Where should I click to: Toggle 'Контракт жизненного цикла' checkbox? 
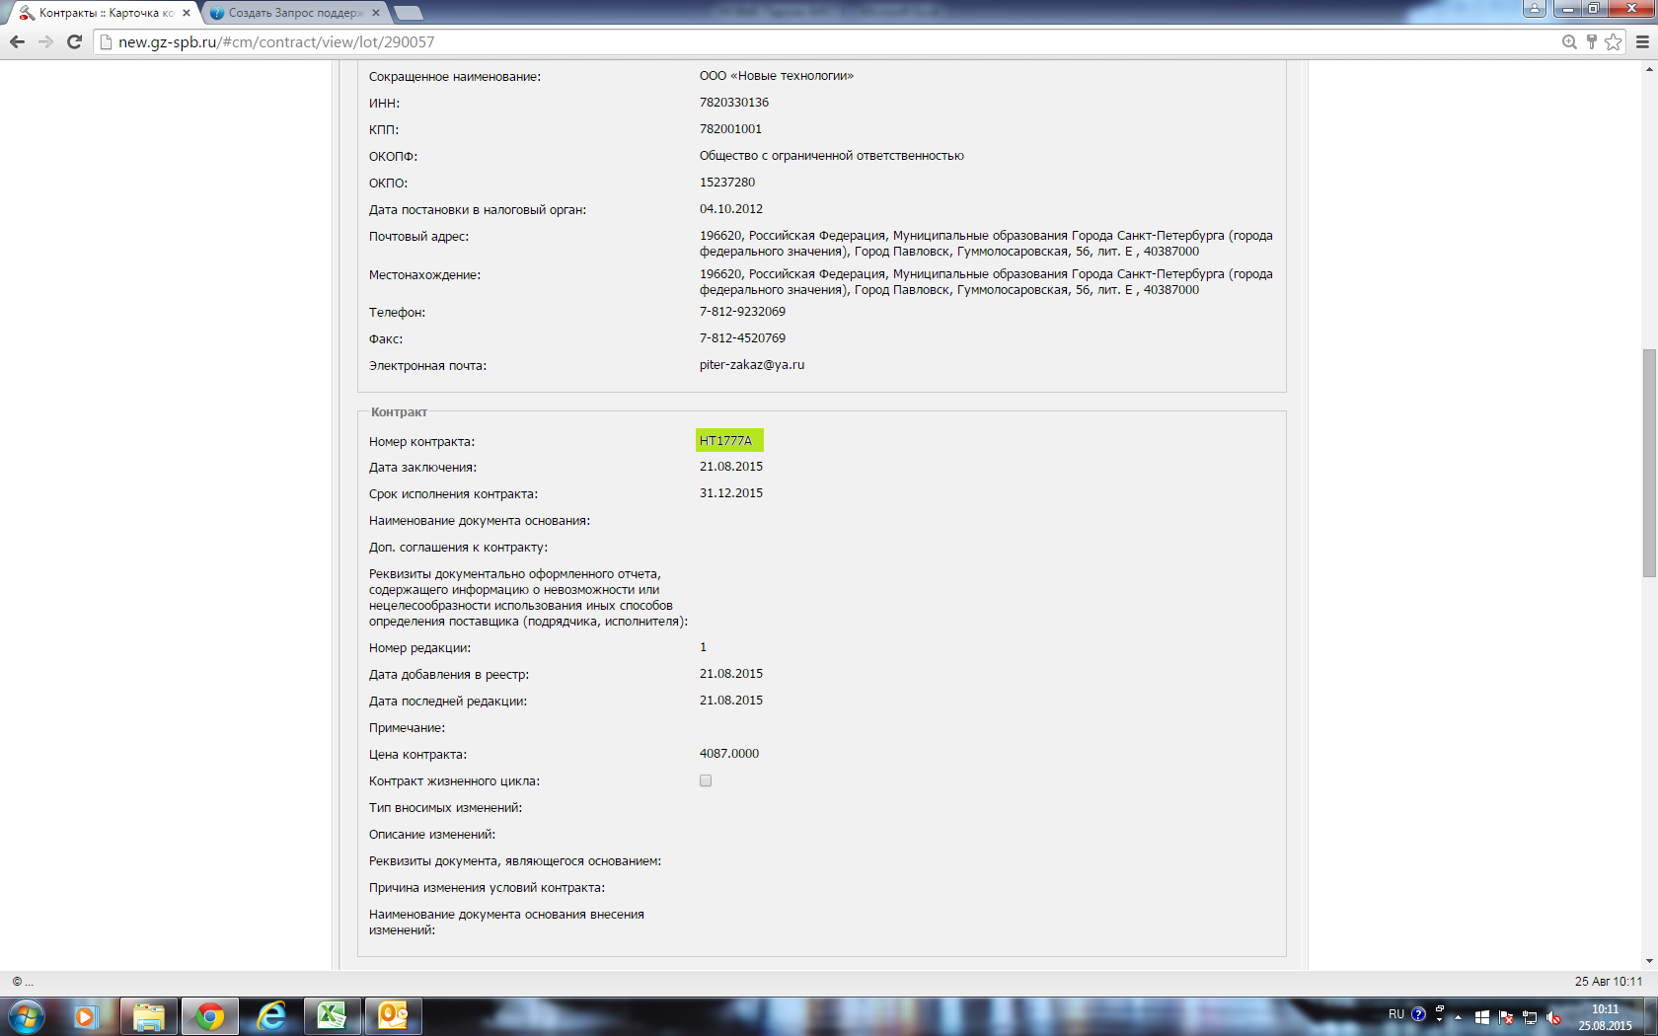coord(706,780)
